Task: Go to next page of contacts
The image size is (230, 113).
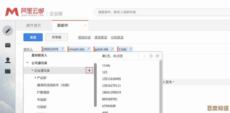Action: (151, 56)
